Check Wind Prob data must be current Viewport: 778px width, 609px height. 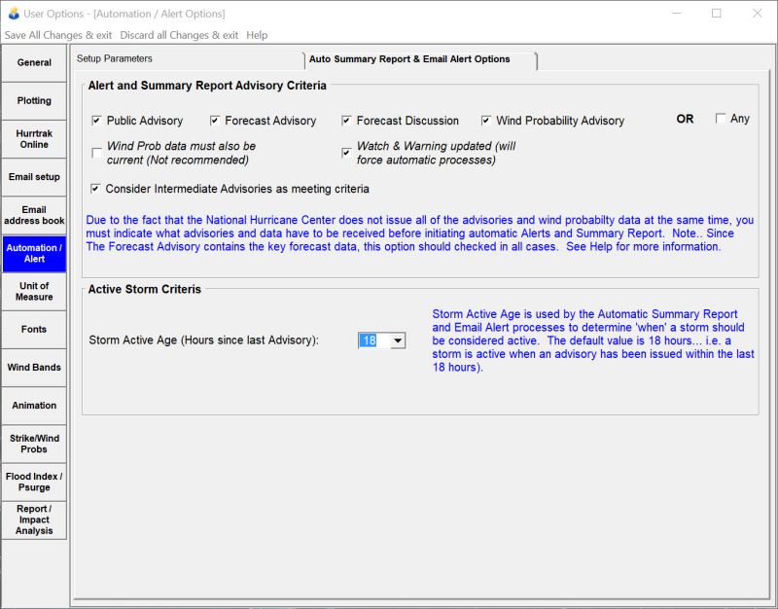[x=96, y=153]
